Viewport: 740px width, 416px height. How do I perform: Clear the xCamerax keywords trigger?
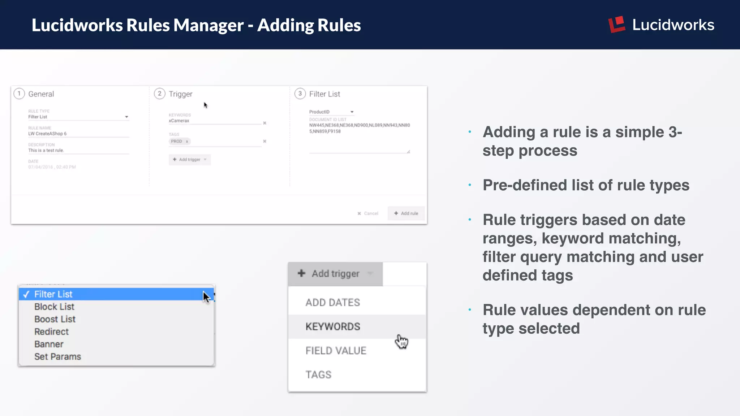264,123
